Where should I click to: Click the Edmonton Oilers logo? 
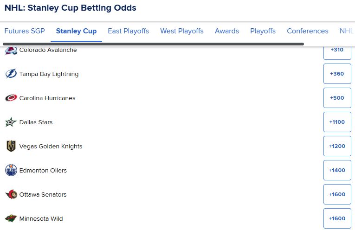point(11,171)
